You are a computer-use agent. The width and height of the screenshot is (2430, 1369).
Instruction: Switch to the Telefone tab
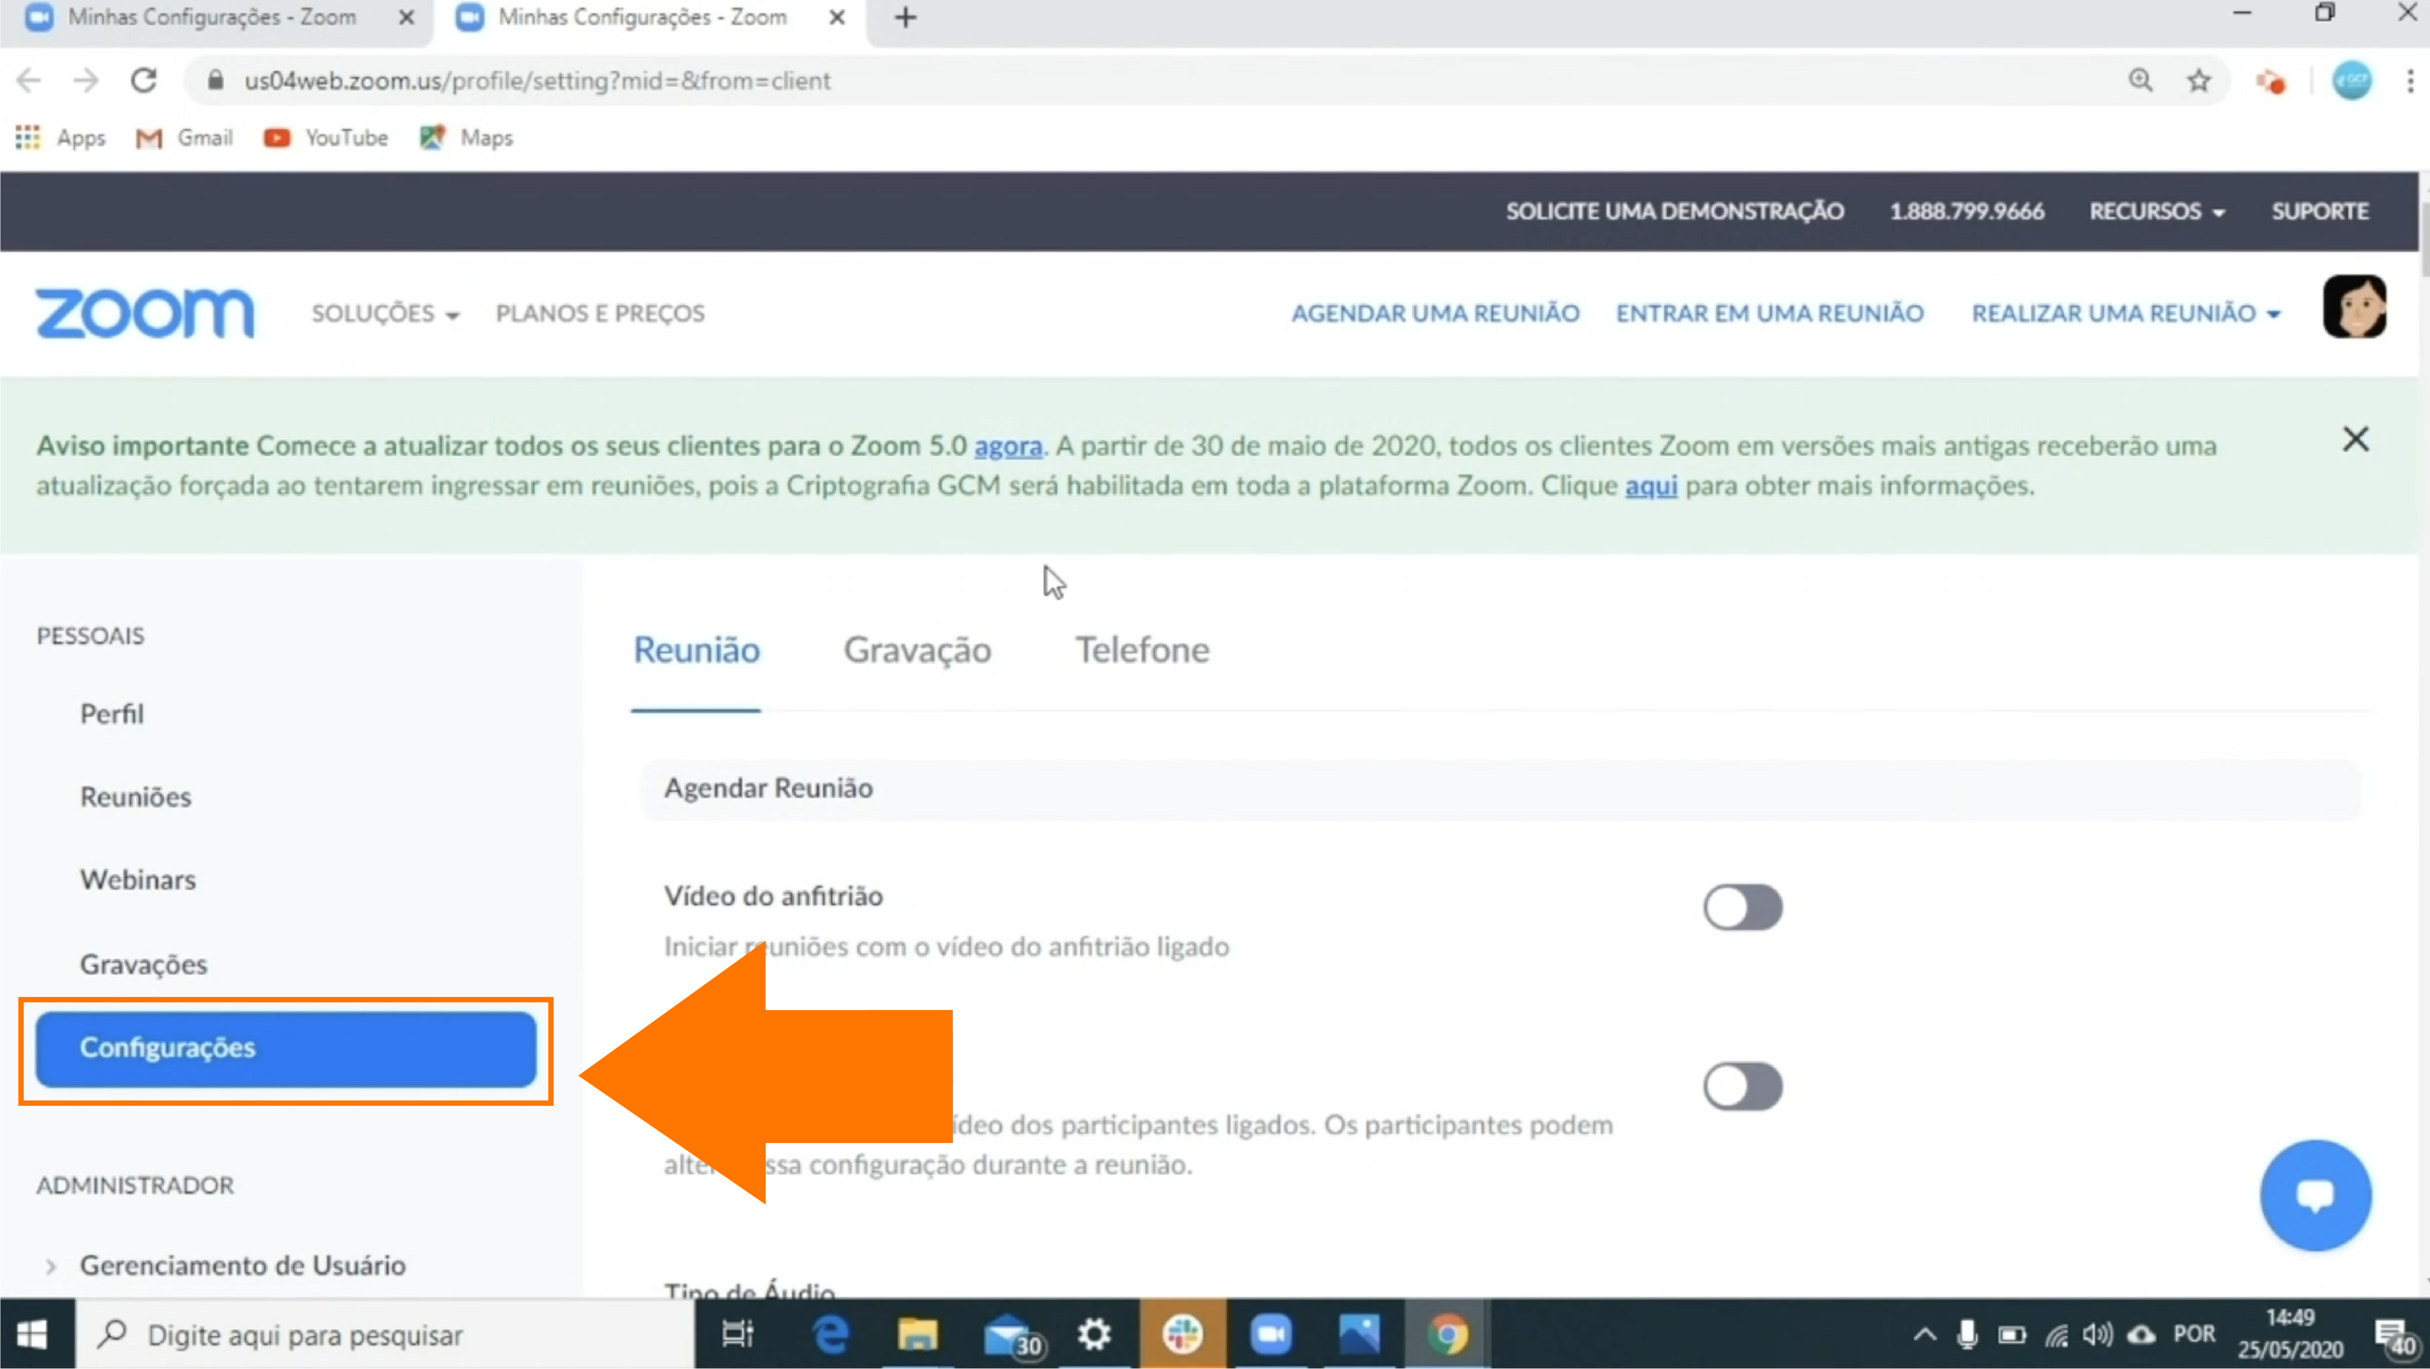tap(1142, 650)
